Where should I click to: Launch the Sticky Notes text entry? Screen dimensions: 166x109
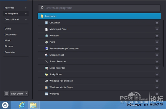click(56, 74)
